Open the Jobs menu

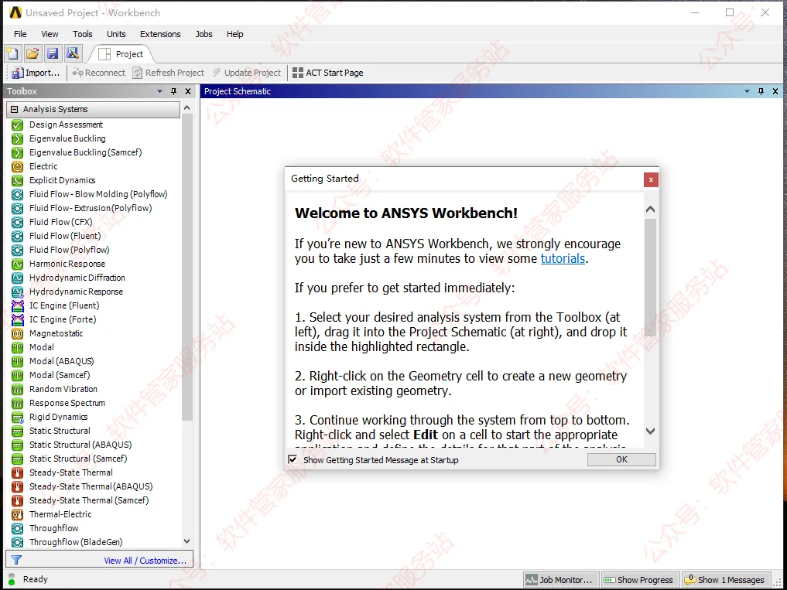tap(204, 34)
